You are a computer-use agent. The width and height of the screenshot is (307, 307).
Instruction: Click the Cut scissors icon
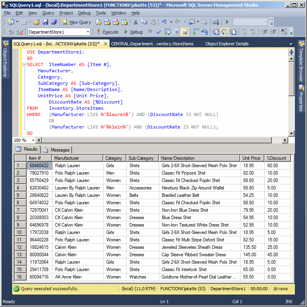135,22
